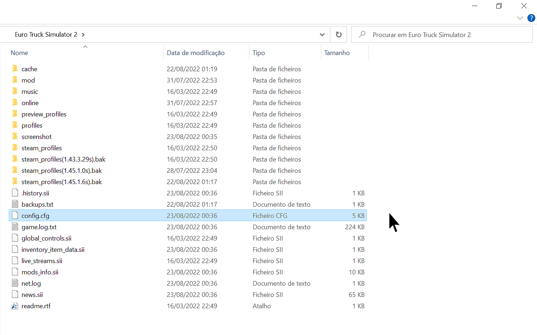Click the game.log.txt document icon

click(15, 227)
